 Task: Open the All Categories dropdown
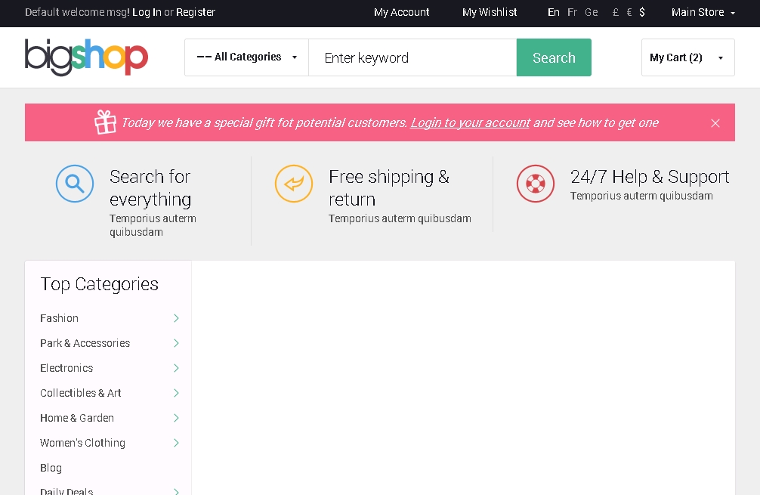pos(246,57)
